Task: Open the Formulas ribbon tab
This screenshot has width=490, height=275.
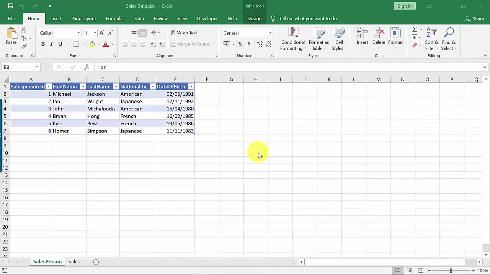Action: pyautogui.click(x=115, y=19)
